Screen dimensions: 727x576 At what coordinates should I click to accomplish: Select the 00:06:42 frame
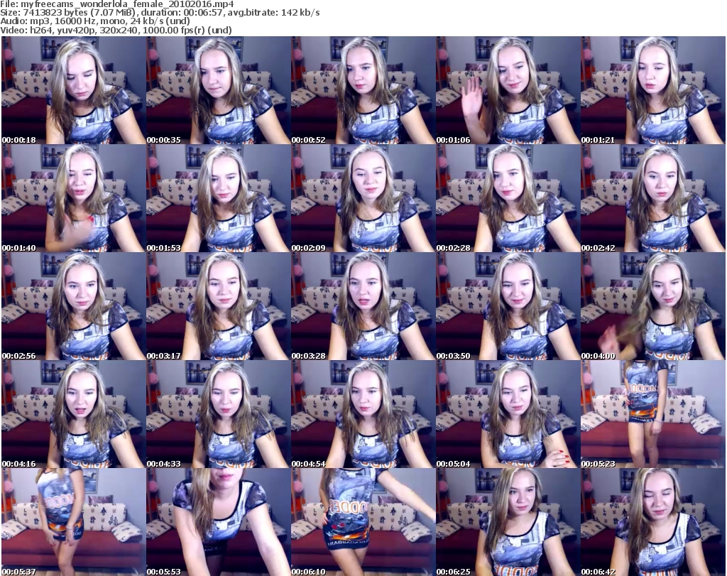click(652, 522)
